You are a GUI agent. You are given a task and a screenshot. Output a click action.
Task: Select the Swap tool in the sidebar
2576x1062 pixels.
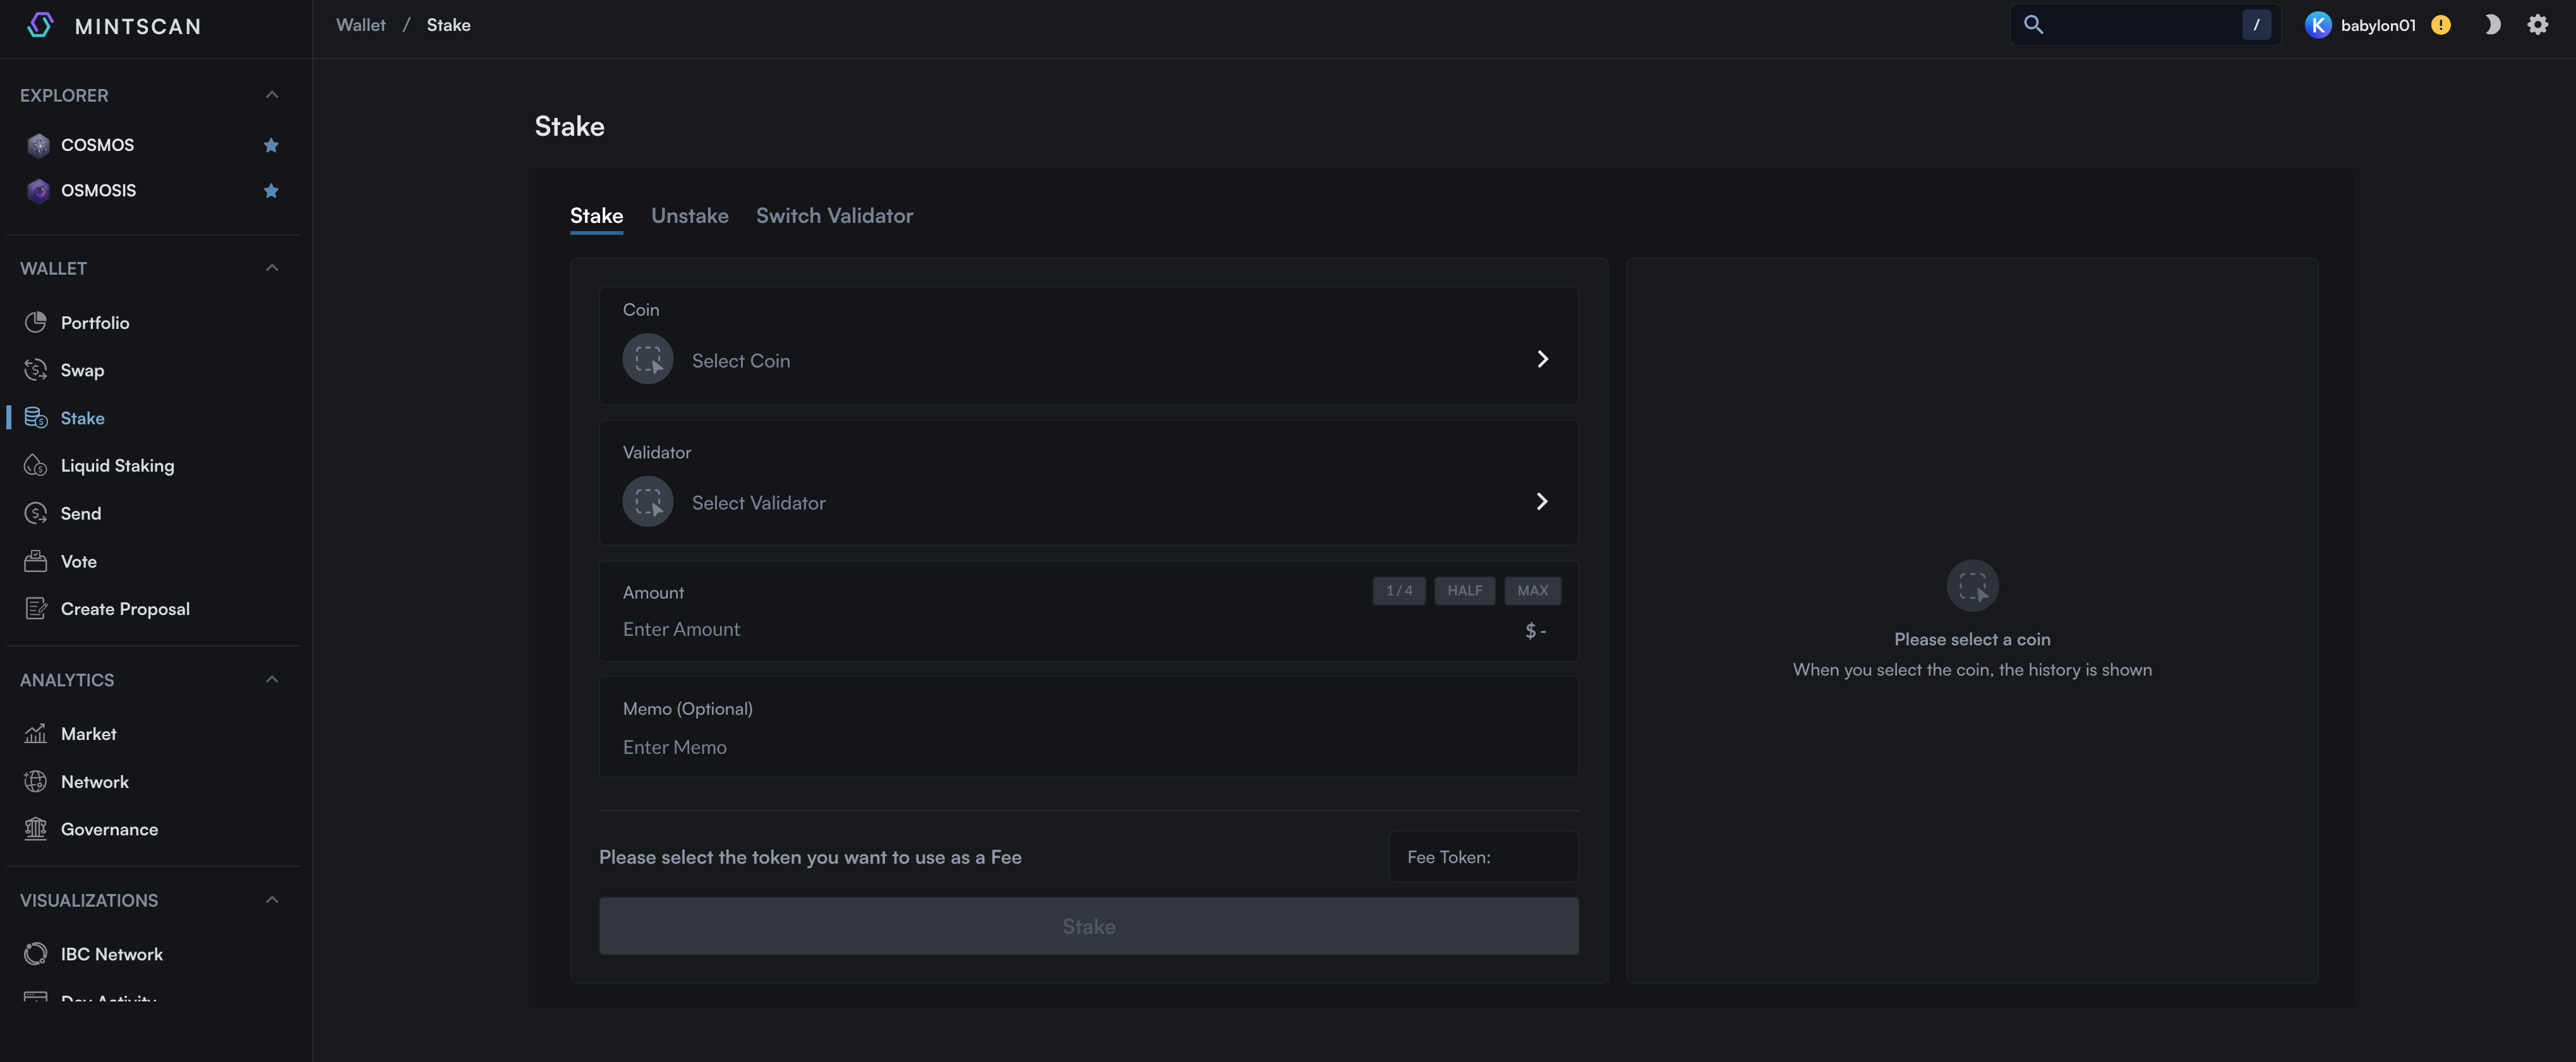(x=82, y=369)
